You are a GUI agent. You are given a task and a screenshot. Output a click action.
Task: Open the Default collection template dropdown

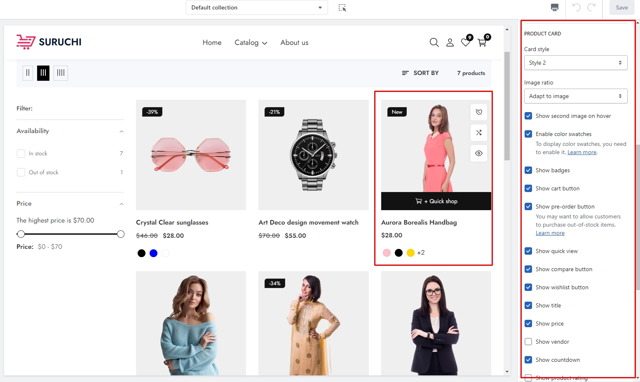[x=256, y=7]
